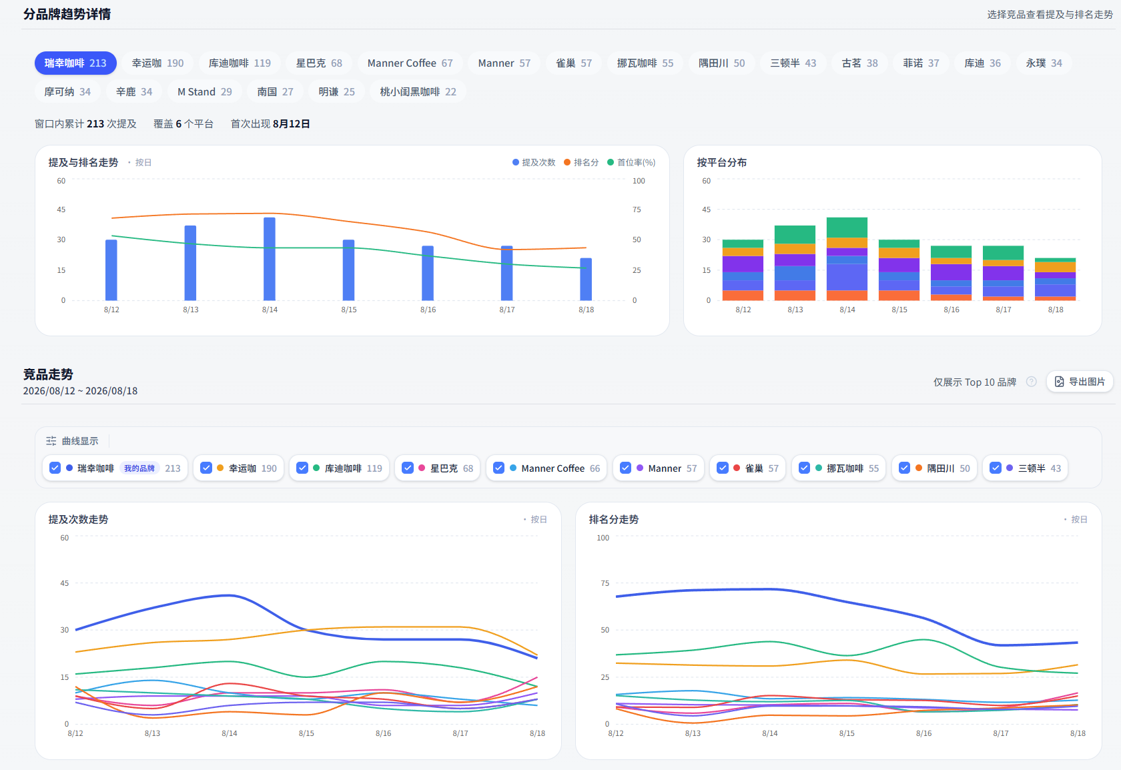This screenshot has width=1121, height=770.
Task: Uncheck the 挪瓦咖啡 curve checkbox
Action: [x=805, y=468]
